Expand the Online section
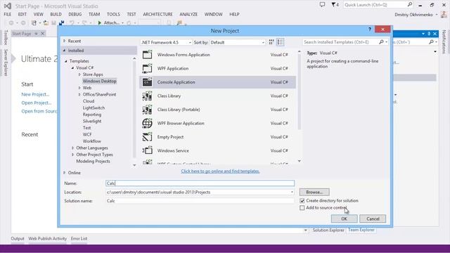Viewport: 450px width, 253px height. point(64,173)
